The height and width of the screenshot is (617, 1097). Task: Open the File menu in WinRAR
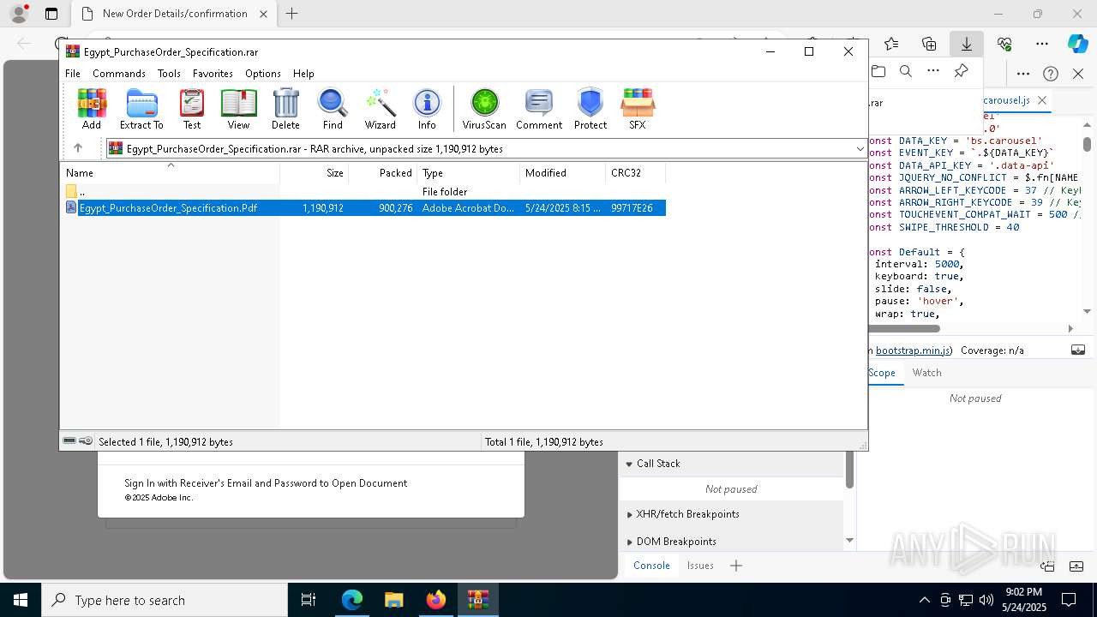click(73, 74)
